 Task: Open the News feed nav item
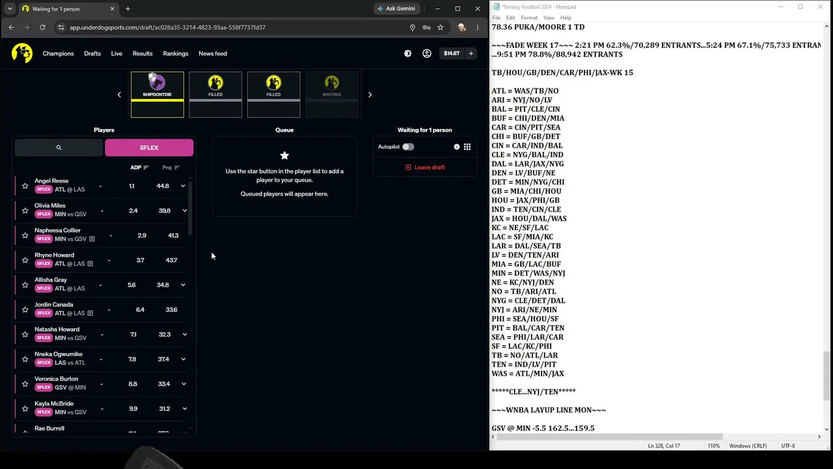(x=213, y=53)
